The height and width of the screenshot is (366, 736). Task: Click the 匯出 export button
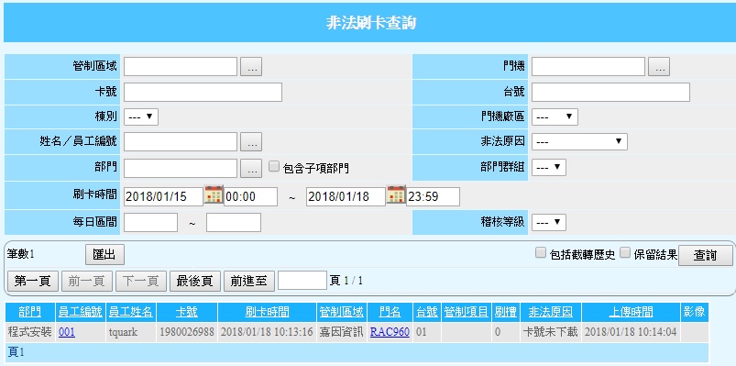click(x=104, y=255)
